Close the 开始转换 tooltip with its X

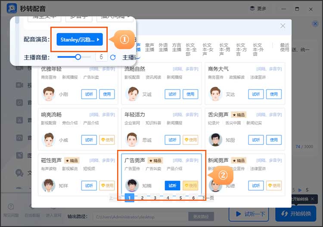(313, 199)
